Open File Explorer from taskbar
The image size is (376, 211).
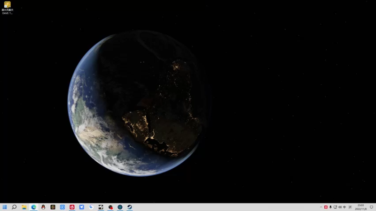(24, 207)
